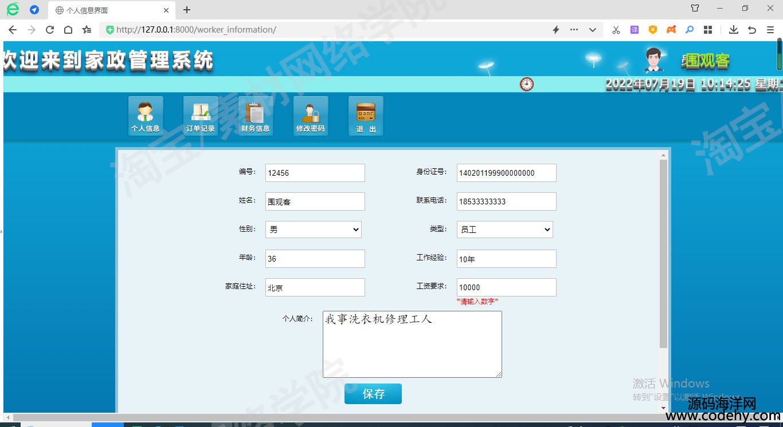Expand the address bar dropdown chevron
Image resolution: width=783 pixels, height=427 pixels.
pos(593,30)
